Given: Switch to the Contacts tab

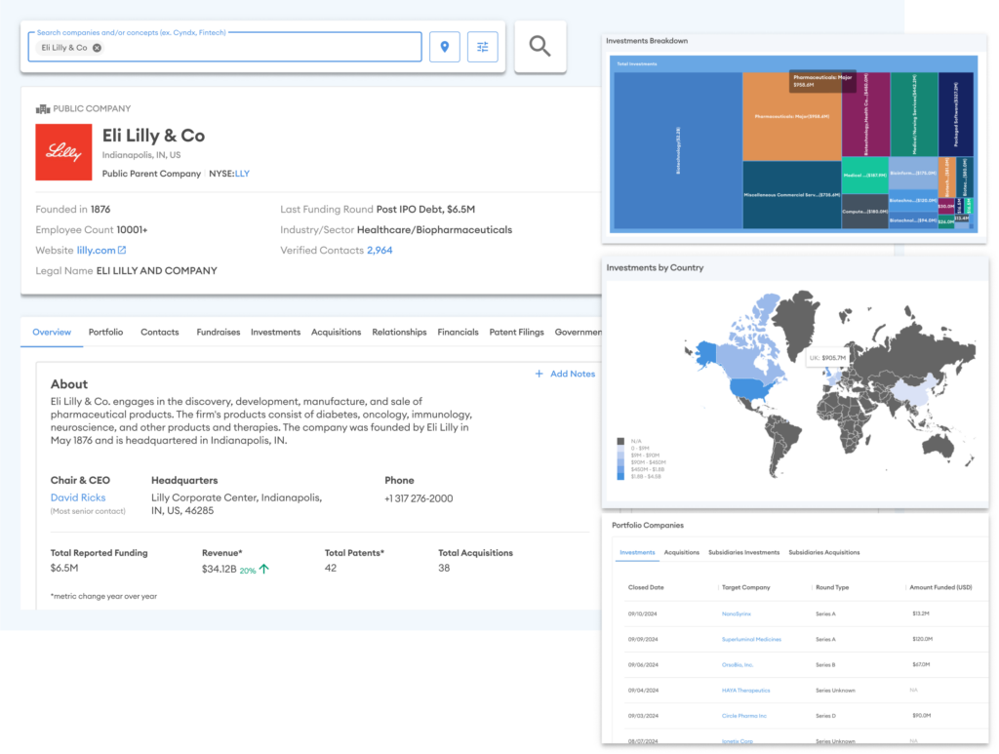Looking at the screenshot, I should 159,332.
